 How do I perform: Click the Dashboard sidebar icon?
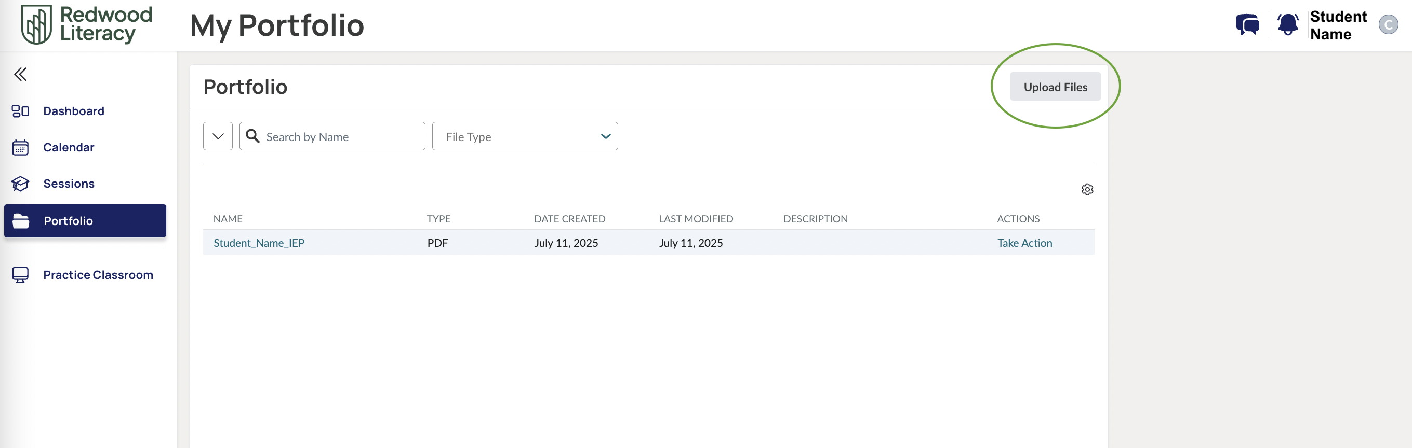click(20, 111)
